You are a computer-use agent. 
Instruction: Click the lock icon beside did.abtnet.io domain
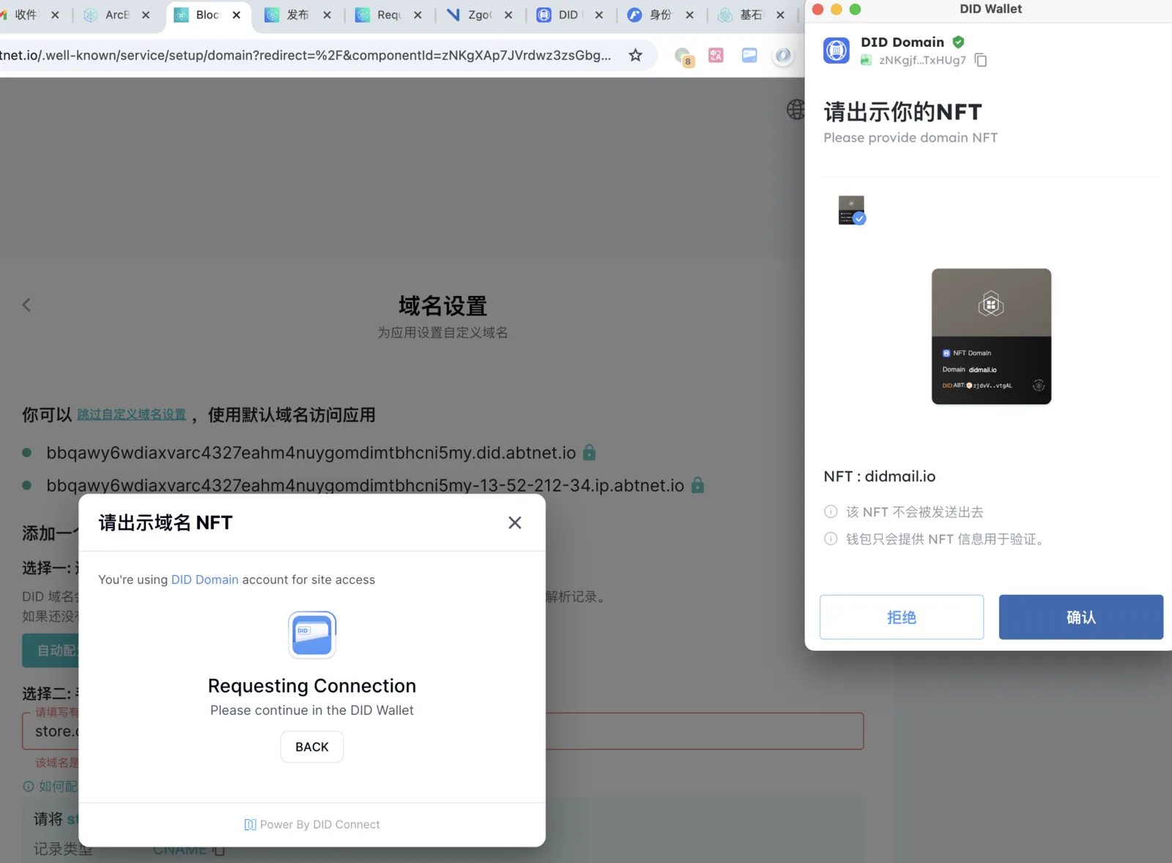(x=589, y=453)
